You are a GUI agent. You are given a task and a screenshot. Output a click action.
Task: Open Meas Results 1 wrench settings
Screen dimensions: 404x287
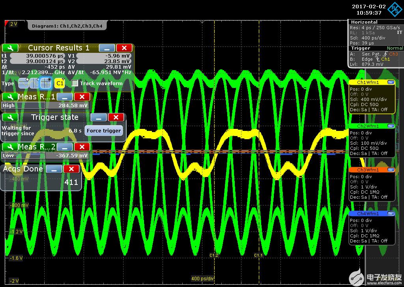point(10,97)
